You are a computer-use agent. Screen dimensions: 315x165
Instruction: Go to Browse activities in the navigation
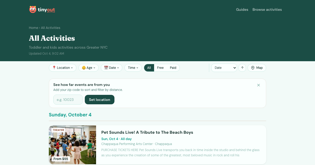pos(267,9)
